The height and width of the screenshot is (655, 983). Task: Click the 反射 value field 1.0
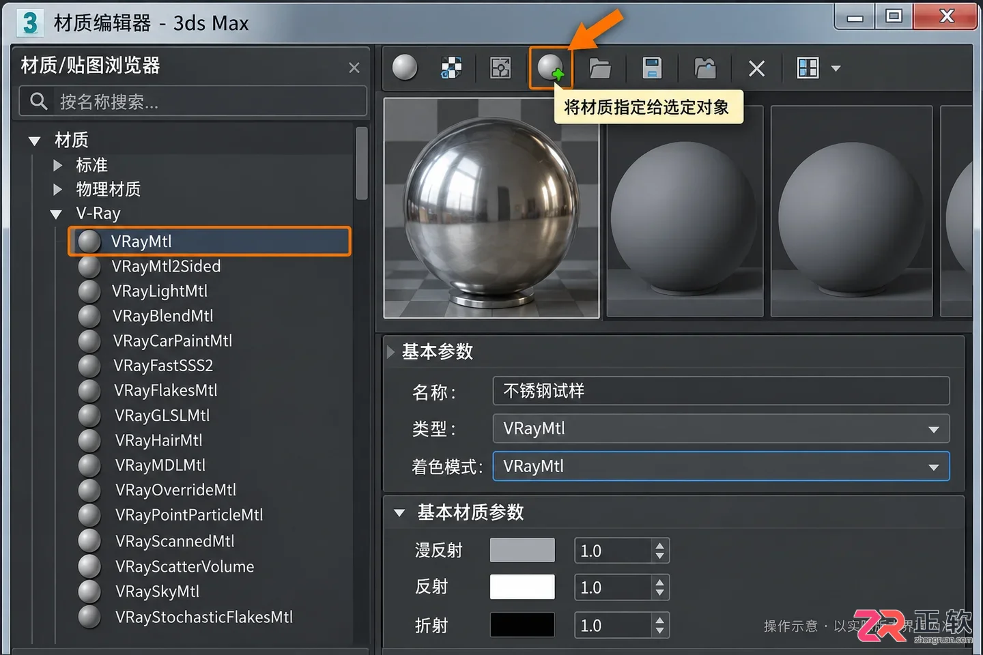613,587
